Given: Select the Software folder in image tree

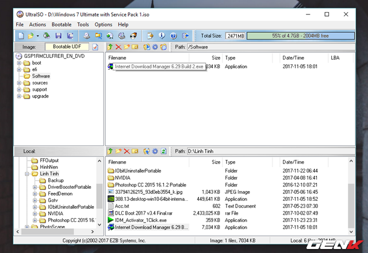Looking at the screenshot, I should click(x=41, y=76).
